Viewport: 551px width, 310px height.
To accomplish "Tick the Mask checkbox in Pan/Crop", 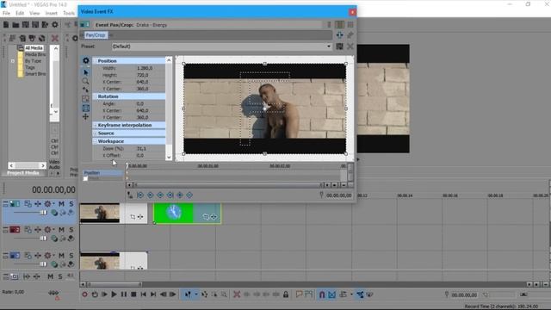I will pos(85,178).
